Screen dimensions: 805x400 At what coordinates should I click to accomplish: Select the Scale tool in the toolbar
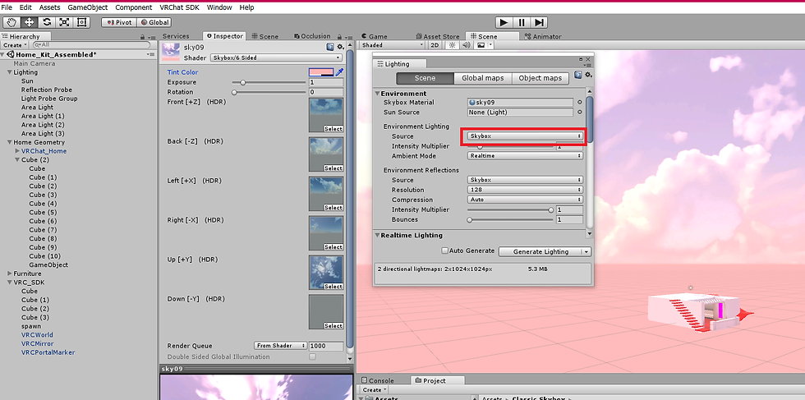[x=64, y=23]
